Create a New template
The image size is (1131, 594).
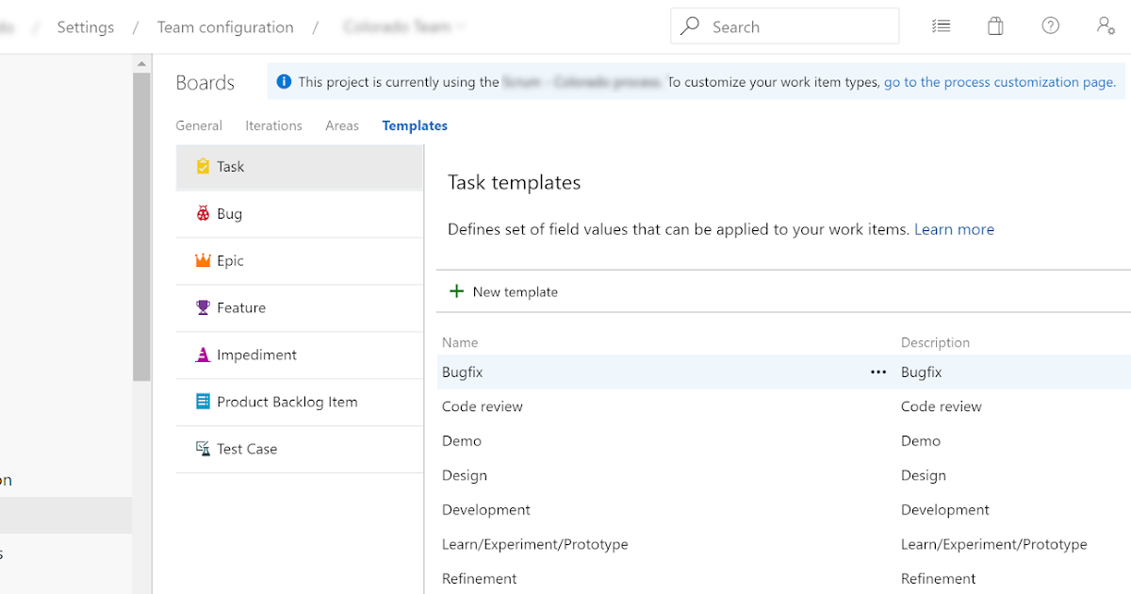coord(503,291)
